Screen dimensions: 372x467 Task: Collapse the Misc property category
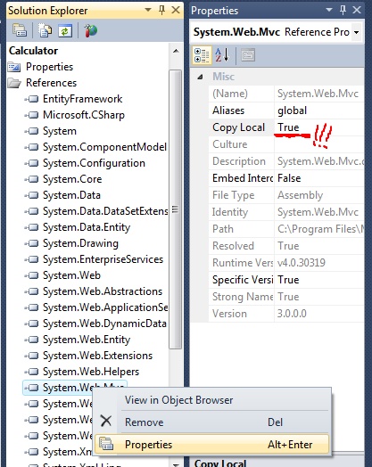200,77
